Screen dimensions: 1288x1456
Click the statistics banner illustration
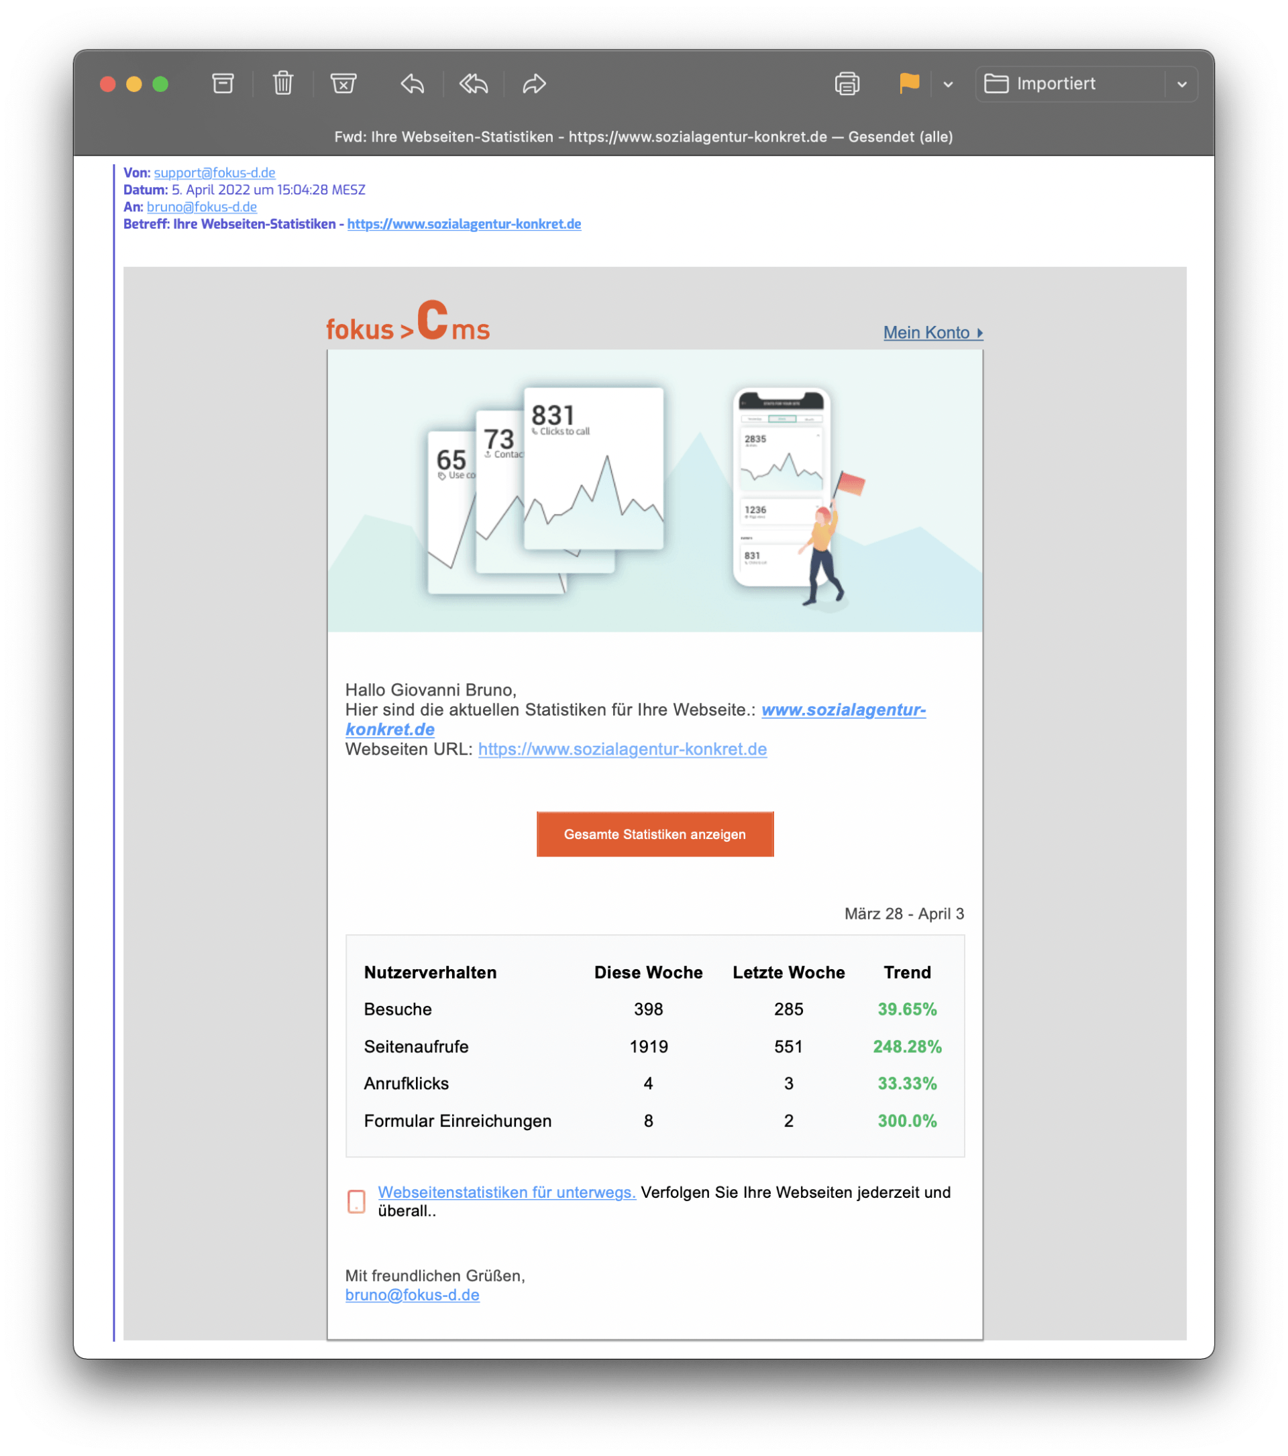655,491
